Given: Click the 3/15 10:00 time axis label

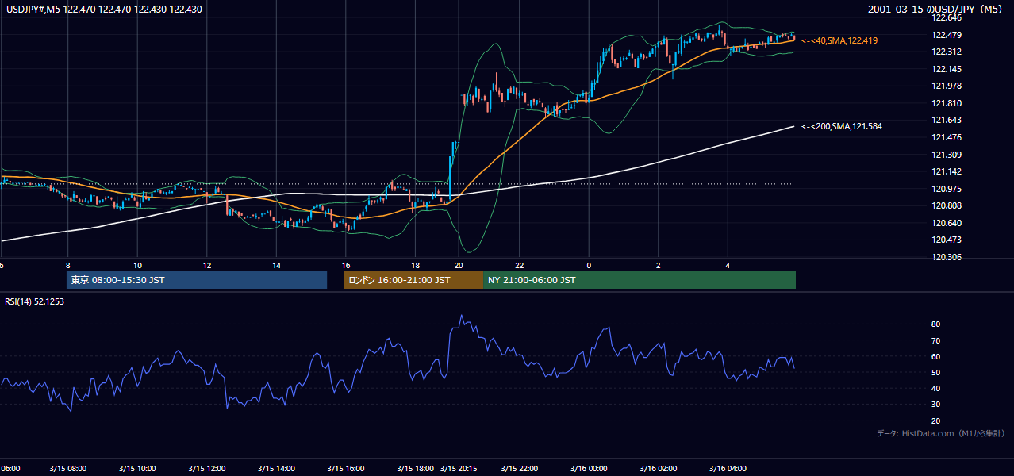Looking at the screenshot, I should pyautogui.click(x=137, y=468).
